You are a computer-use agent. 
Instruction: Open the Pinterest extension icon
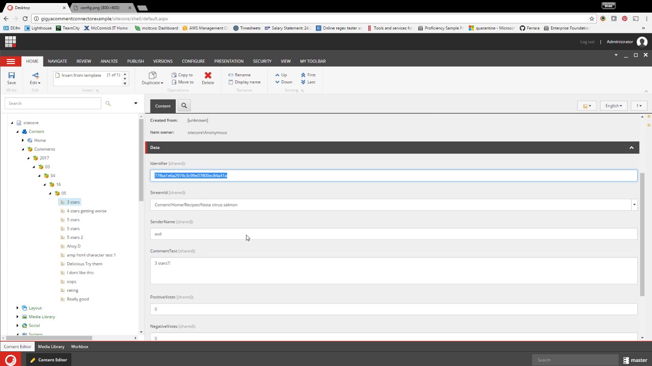[624, 18]
